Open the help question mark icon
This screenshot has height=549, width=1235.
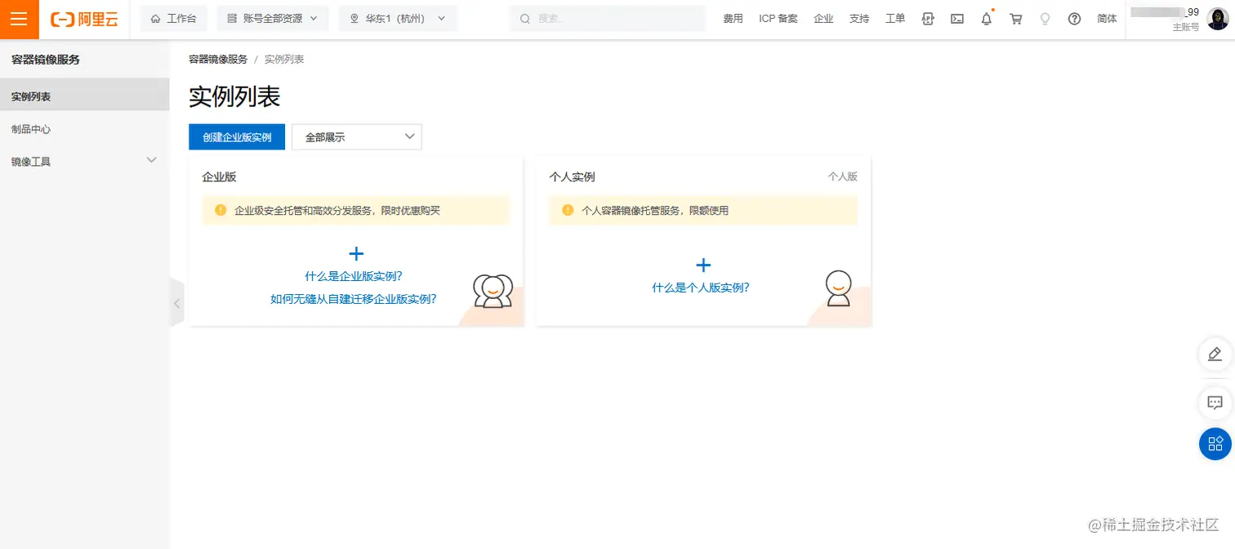(1074, 19)
